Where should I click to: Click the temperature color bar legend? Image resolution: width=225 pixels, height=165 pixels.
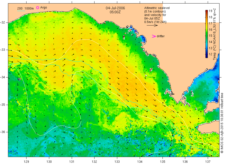[206, 34]
